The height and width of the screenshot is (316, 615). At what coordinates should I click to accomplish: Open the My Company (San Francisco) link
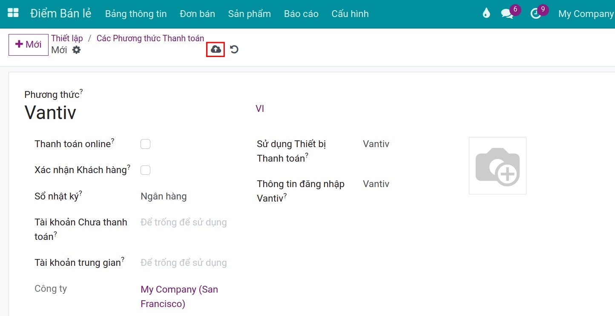(x=179, y=296)
